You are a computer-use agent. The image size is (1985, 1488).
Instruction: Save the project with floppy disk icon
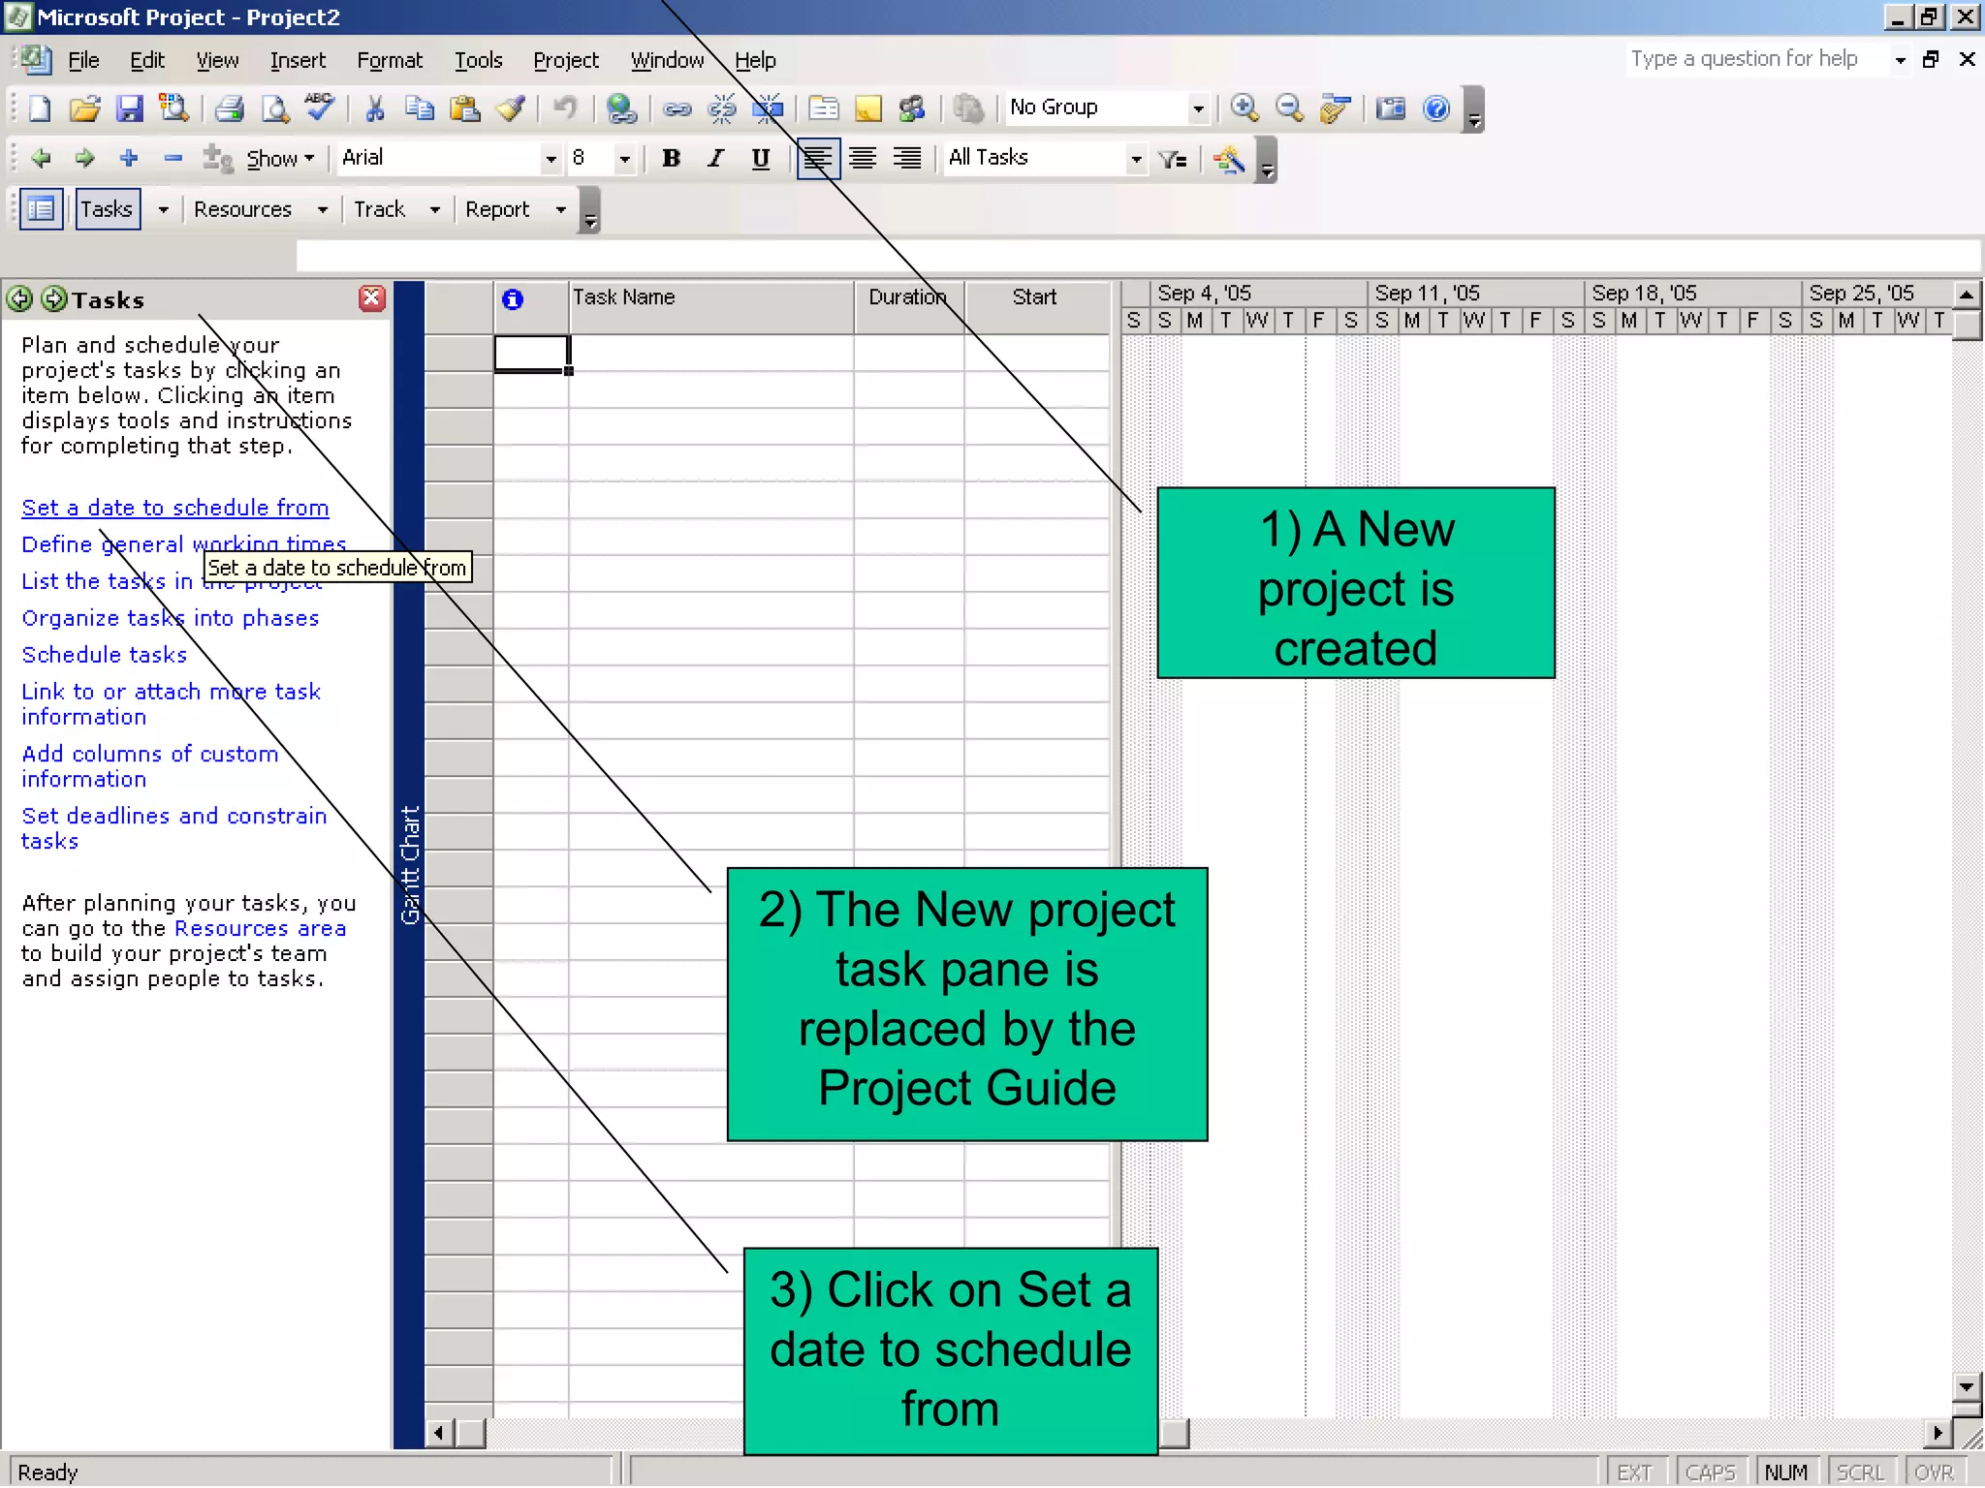[x=130, y=108]
